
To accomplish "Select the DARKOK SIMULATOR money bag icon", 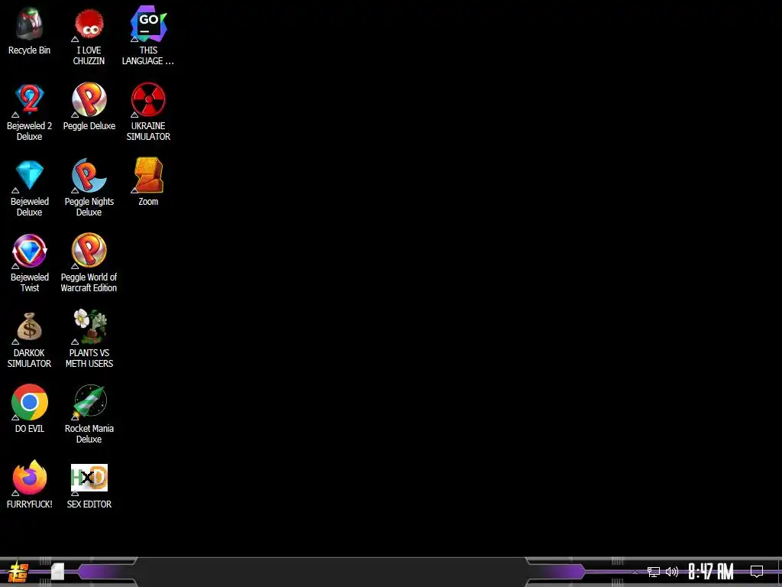I will [x=30, y=327].
